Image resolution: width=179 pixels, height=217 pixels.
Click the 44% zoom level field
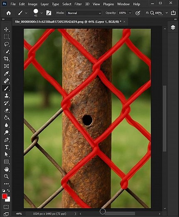click(19, 214)
